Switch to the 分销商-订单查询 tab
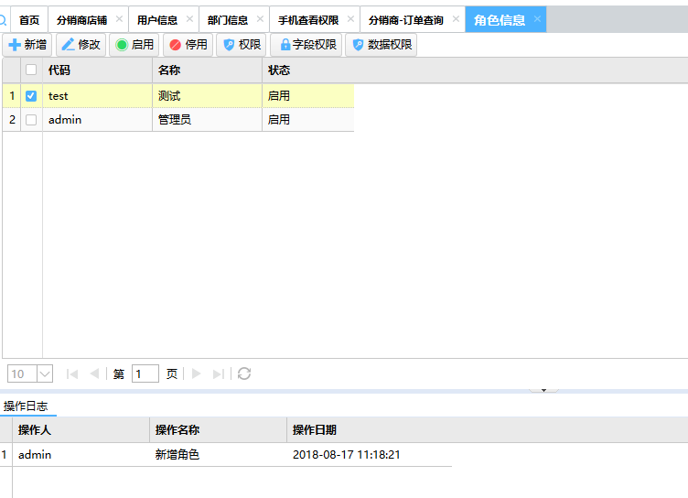 pyautogui.click(x=405, y=19)
